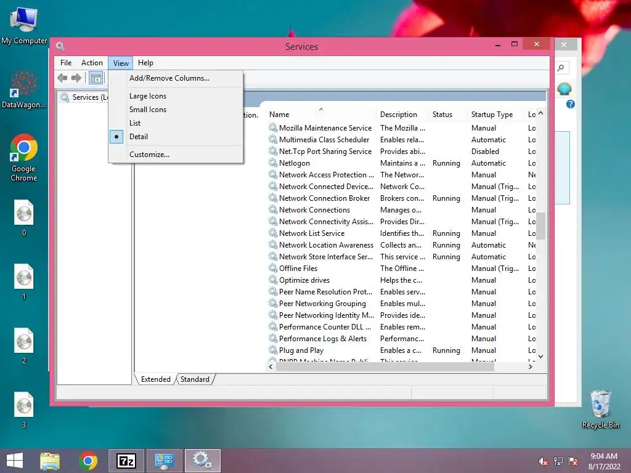Select Optimize drives service
Image resolution: width=631 pixels, height=473 pixels.
pyautogui.click(x=401, y=280)
